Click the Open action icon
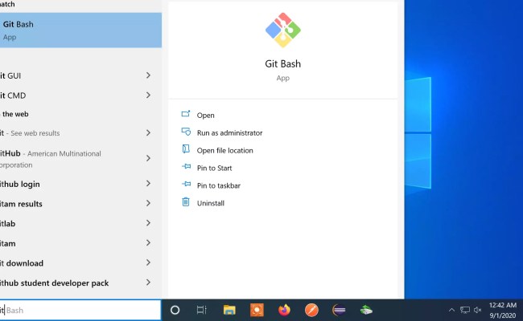This screenshot has width=523, height=321. [186, 114]
